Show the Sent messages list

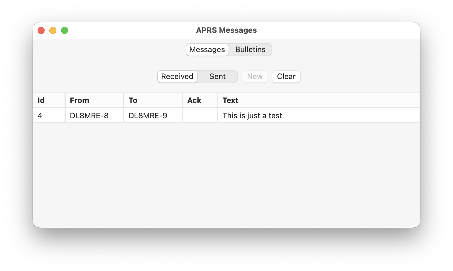tap(217, 77)
